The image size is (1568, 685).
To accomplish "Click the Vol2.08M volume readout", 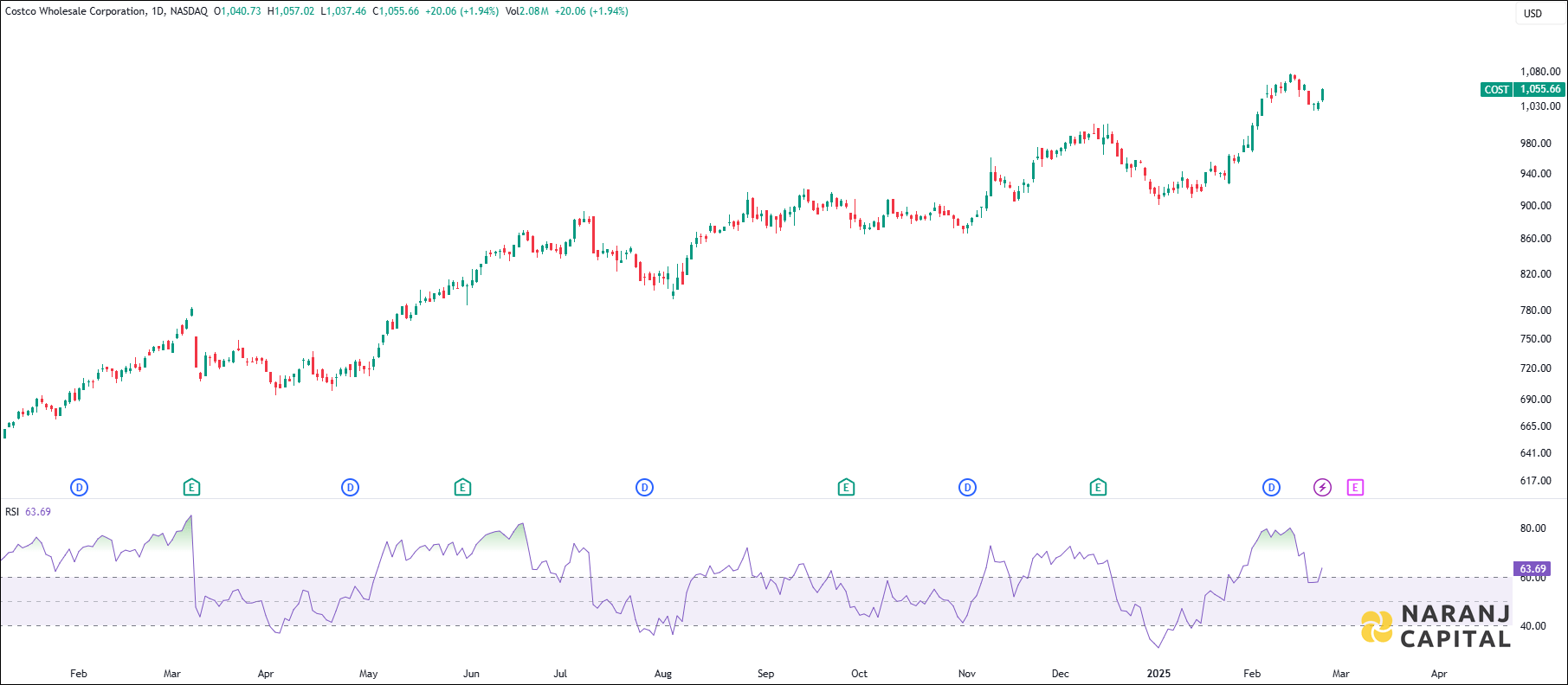I will point(526,11).
